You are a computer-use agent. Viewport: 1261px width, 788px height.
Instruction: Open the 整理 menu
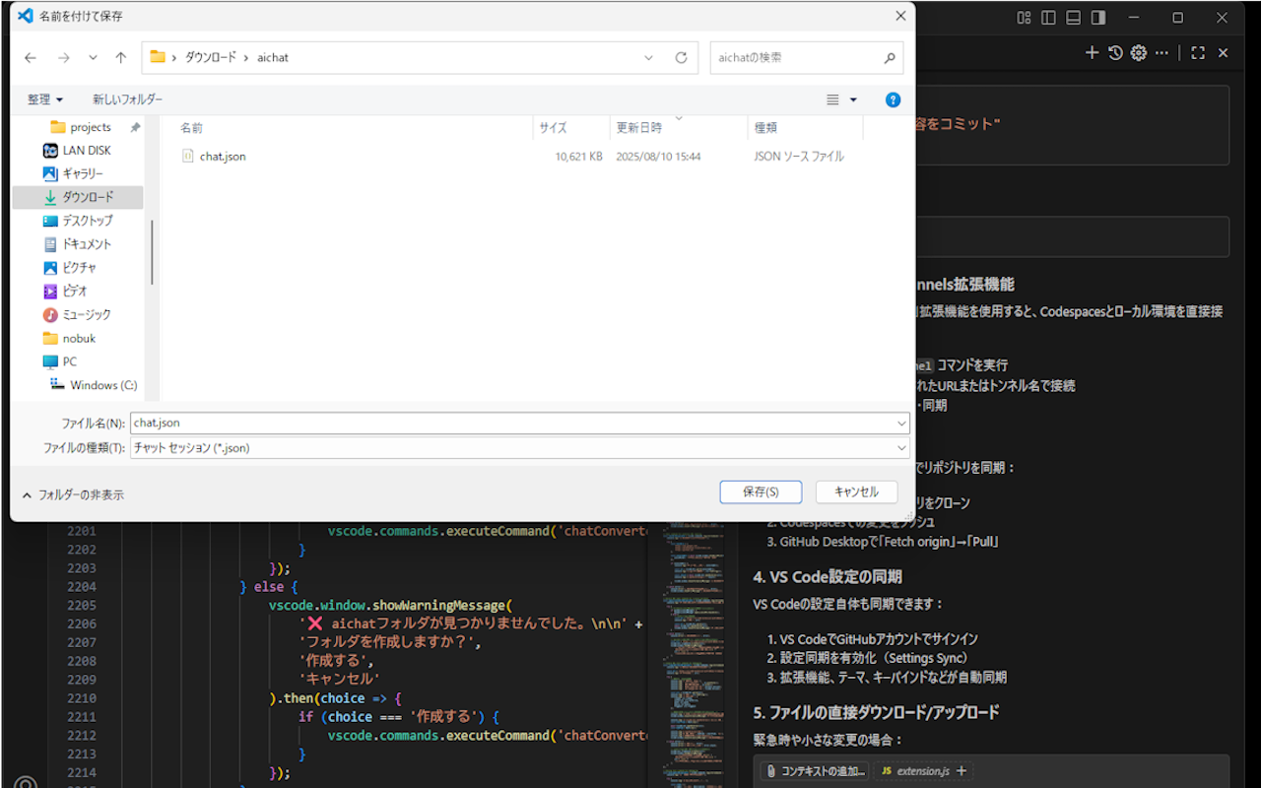(45, 99)
